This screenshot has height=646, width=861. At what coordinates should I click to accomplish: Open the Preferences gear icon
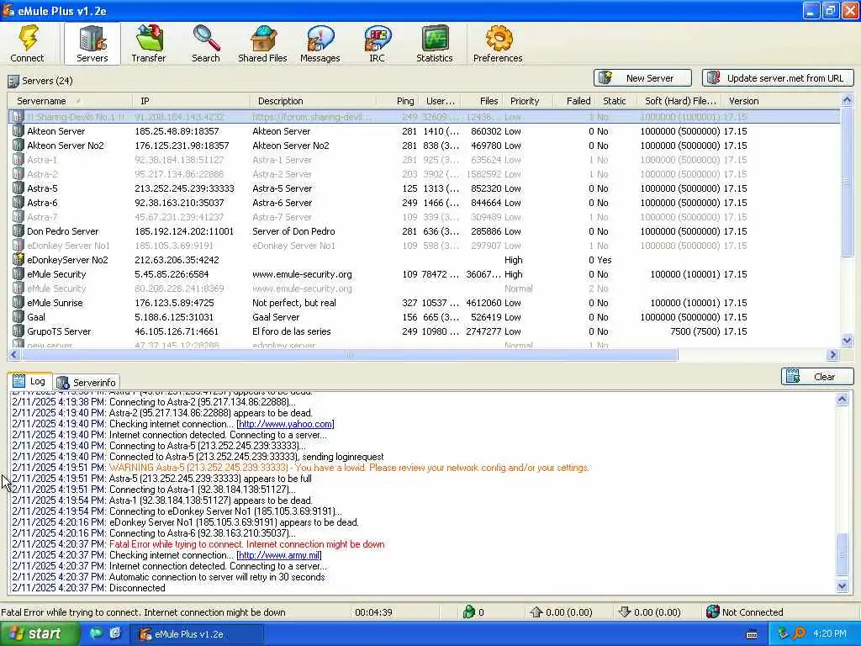498,39
